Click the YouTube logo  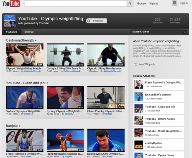coord(11,4)
